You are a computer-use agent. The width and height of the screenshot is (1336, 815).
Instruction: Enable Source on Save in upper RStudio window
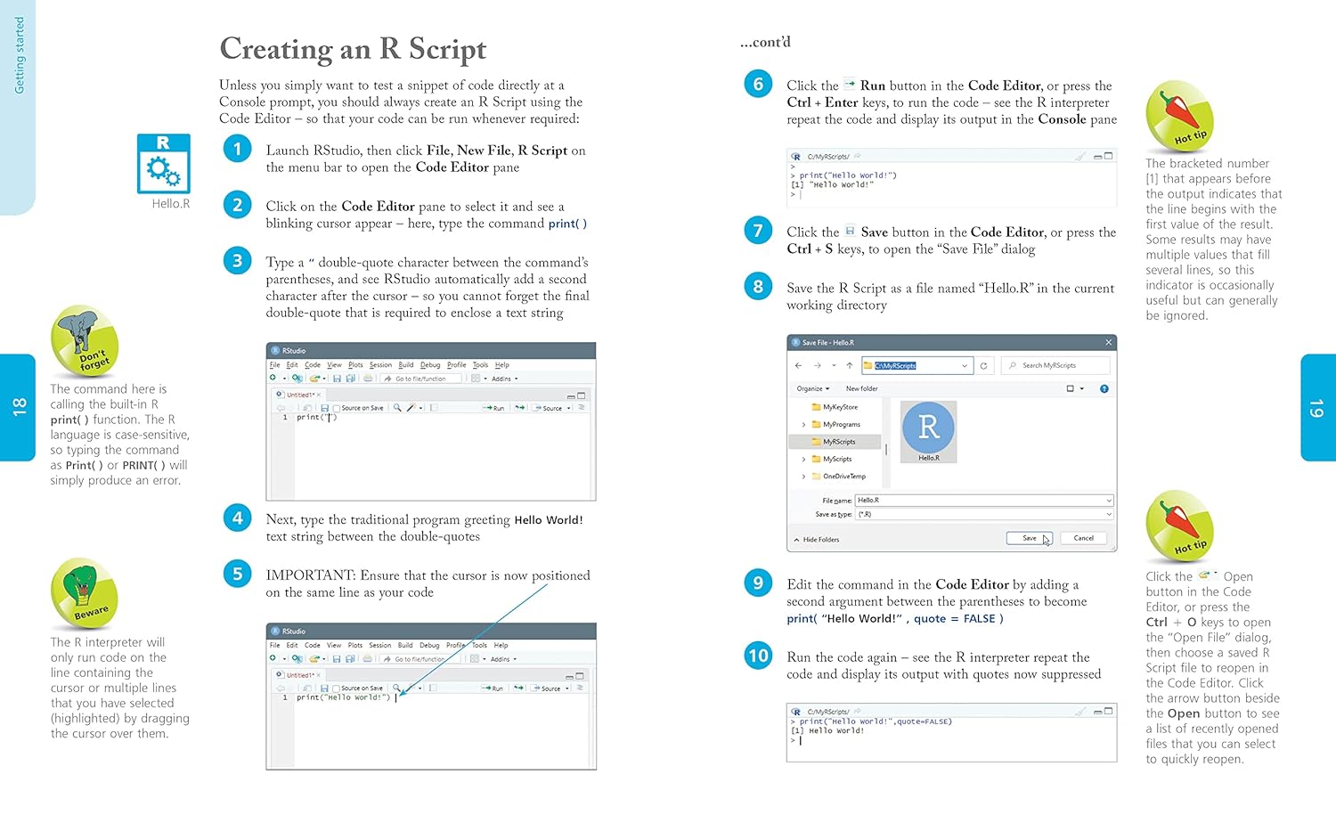(337, 408)
